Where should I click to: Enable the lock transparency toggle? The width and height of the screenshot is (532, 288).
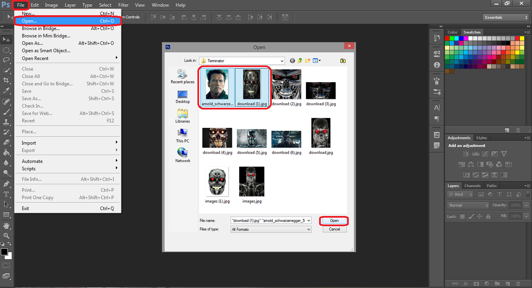462,216
